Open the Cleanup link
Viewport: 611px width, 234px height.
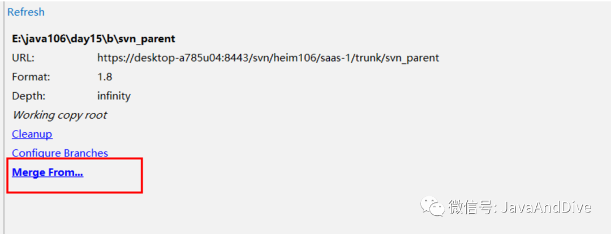[32, 134]
